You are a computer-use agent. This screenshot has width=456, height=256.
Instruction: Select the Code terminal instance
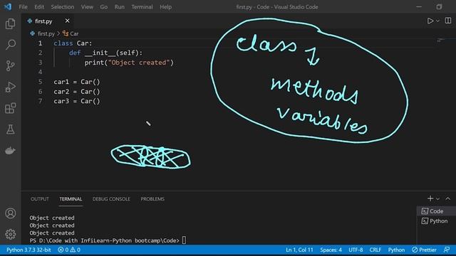436,211
